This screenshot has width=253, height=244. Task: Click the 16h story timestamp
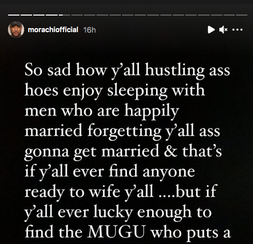89,30
